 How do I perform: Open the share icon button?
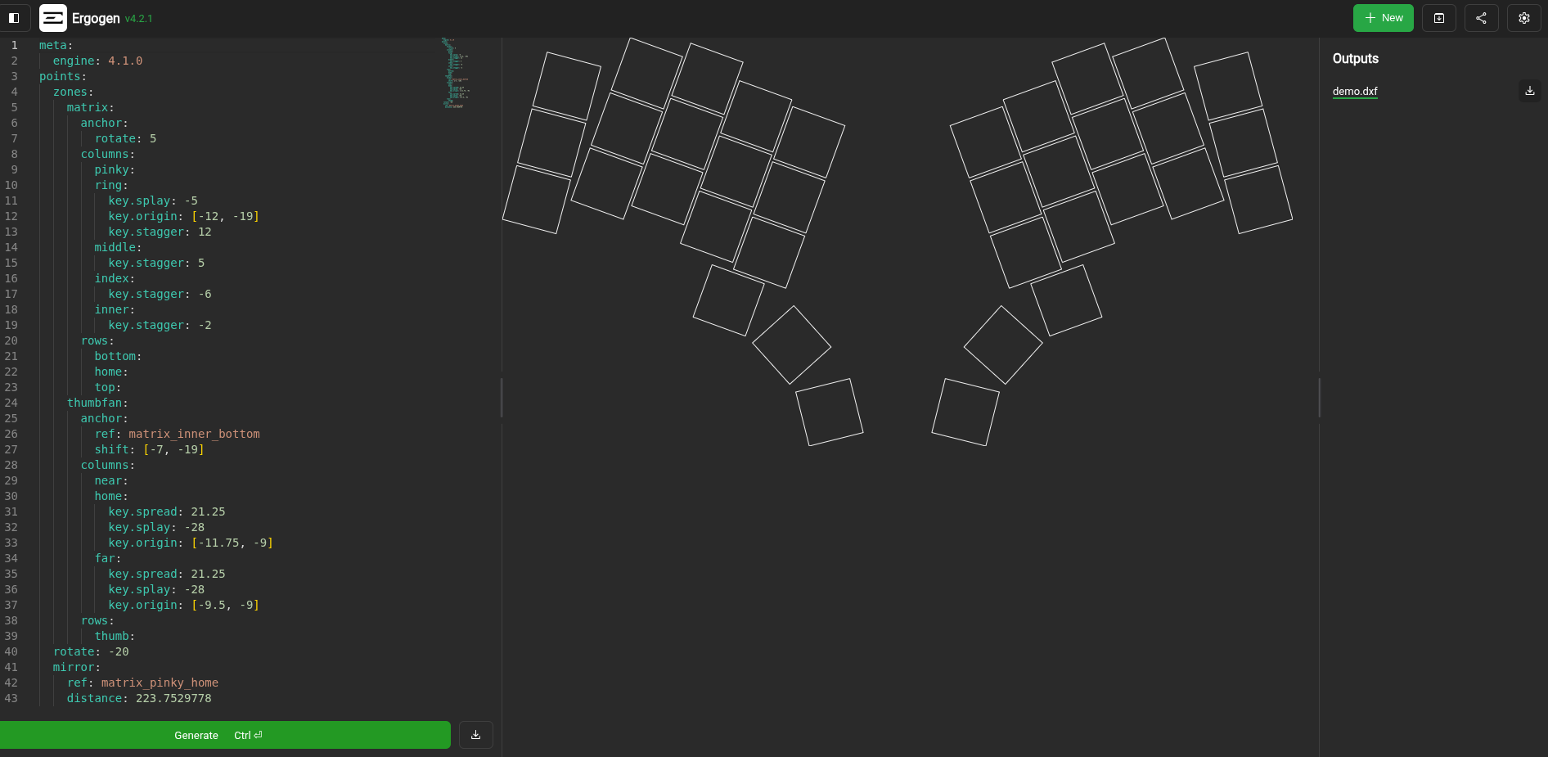click(x=1481, y=18)
